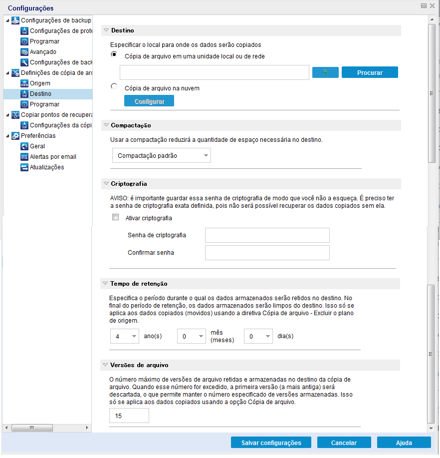This screenshot has width=440, height=458.
Task: Click the restore window icon in title bar
Action: click(424, 6)
